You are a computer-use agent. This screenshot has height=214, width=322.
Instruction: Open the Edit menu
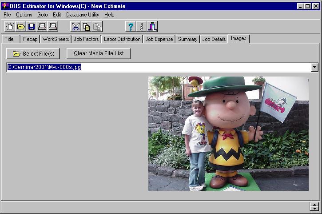pos(57,15)
